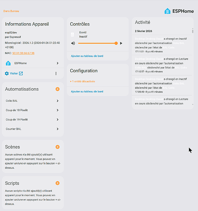
Task: Open the ESPHome integration row
Action: [x=32, y=63]
